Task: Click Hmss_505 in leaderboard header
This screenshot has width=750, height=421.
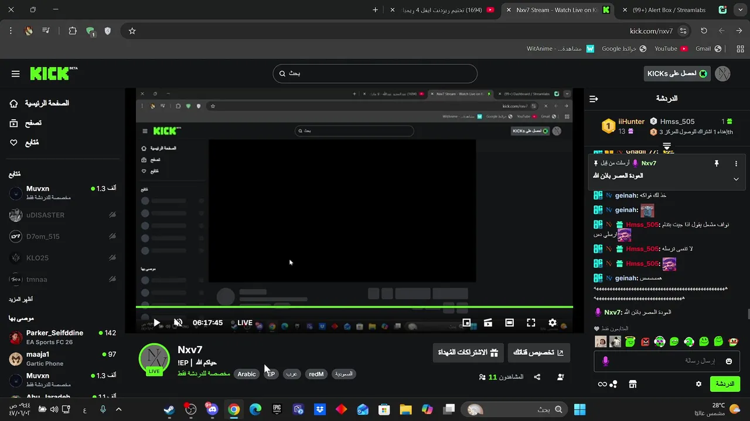Action: 677,122
